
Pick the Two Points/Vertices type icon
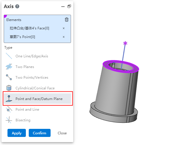(9, 77)
